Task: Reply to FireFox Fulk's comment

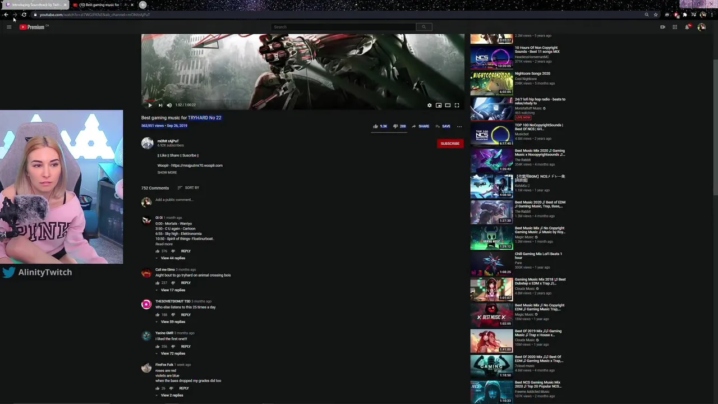Action: click(x=183, y=388)
